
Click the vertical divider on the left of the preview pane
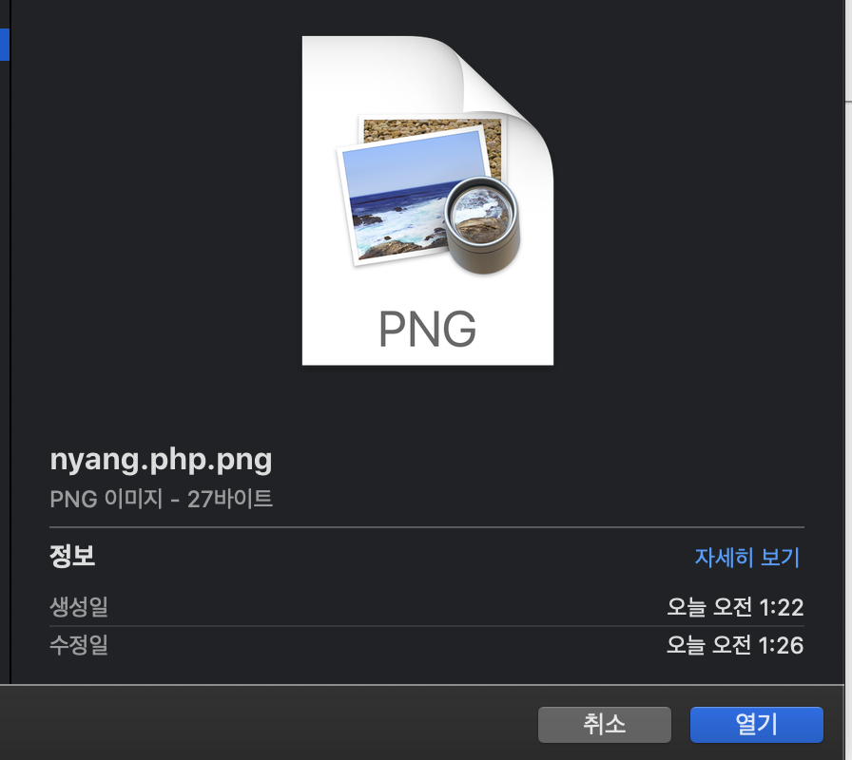[x=10, y=342]
